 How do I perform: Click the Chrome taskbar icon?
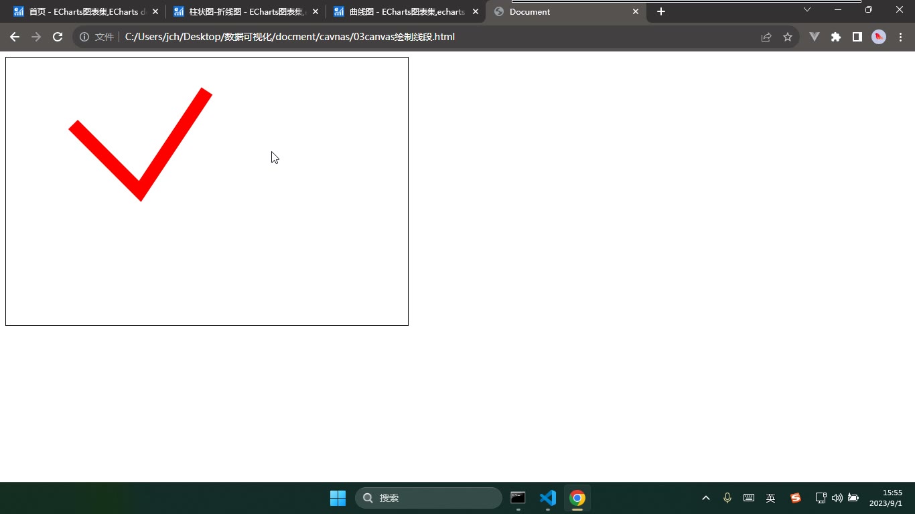[x=577, y=498]
